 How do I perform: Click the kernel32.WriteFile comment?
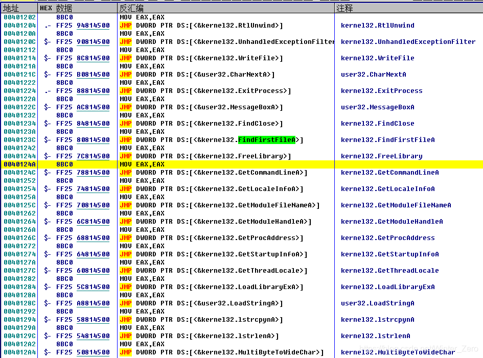[x=377, y=58]
